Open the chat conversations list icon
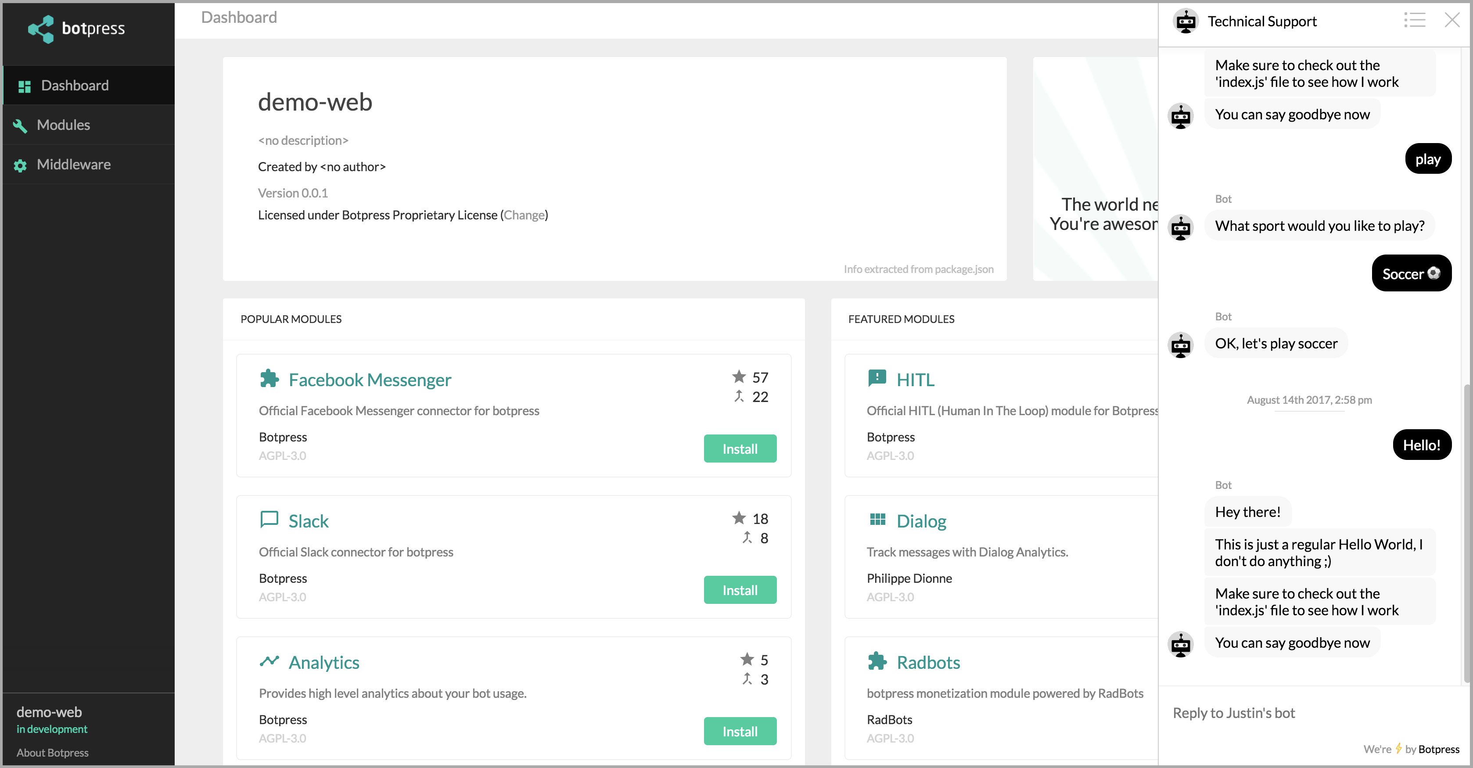Image resolution: width=1473 pixels, height=768 pixels. coord(1414,21)
